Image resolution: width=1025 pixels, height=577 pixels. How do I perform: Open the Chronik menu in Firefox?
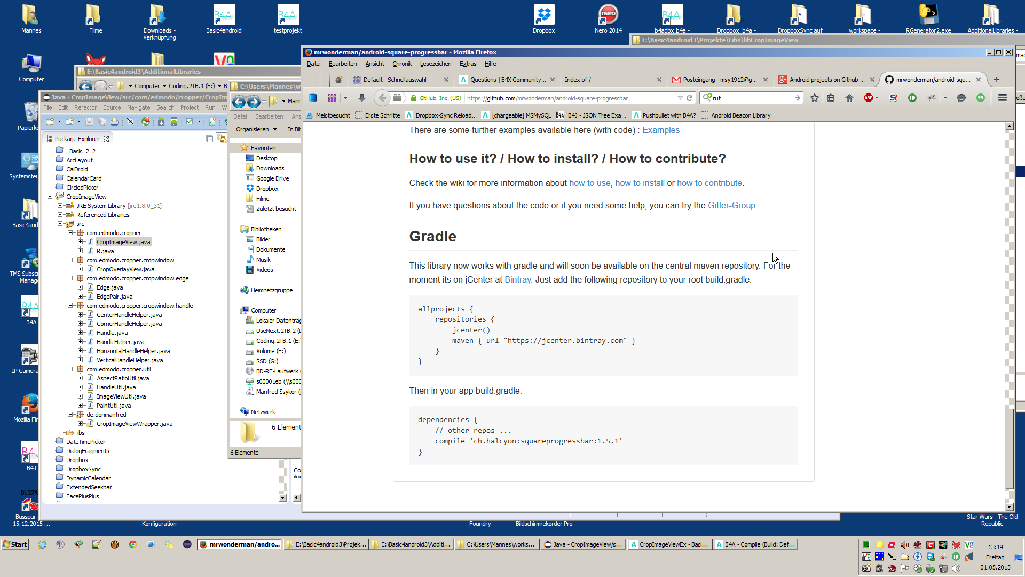click(401, 64)
